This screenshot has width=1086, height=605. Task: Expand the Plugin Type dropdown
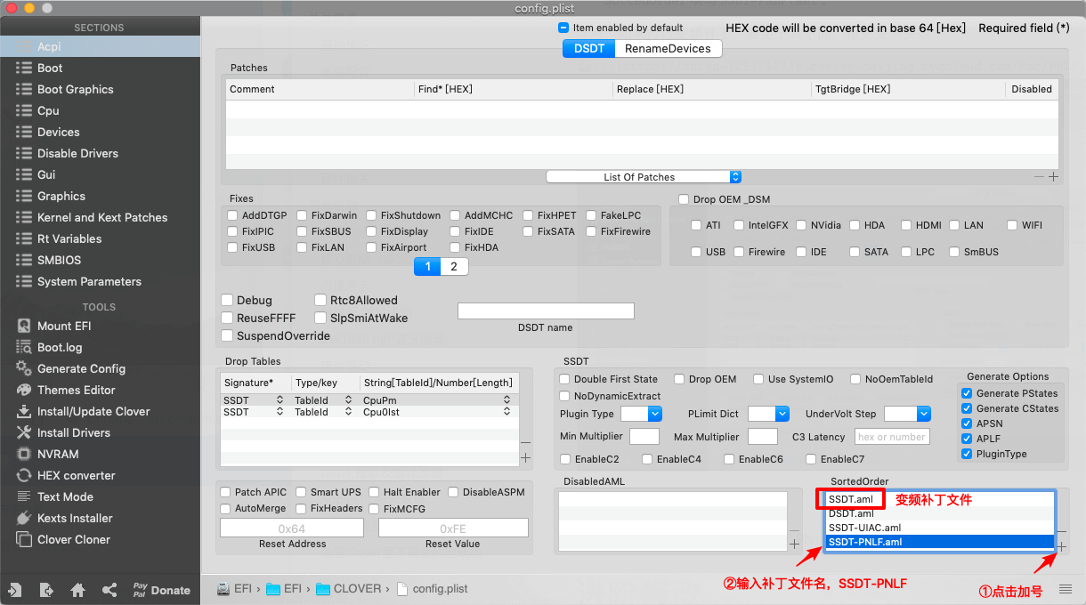[x=641, y=414]
